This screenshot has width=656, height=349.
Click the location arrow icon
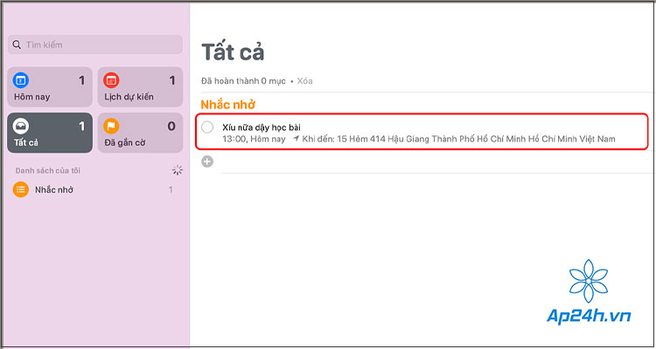pyautogui.click(x=297, y=139)
